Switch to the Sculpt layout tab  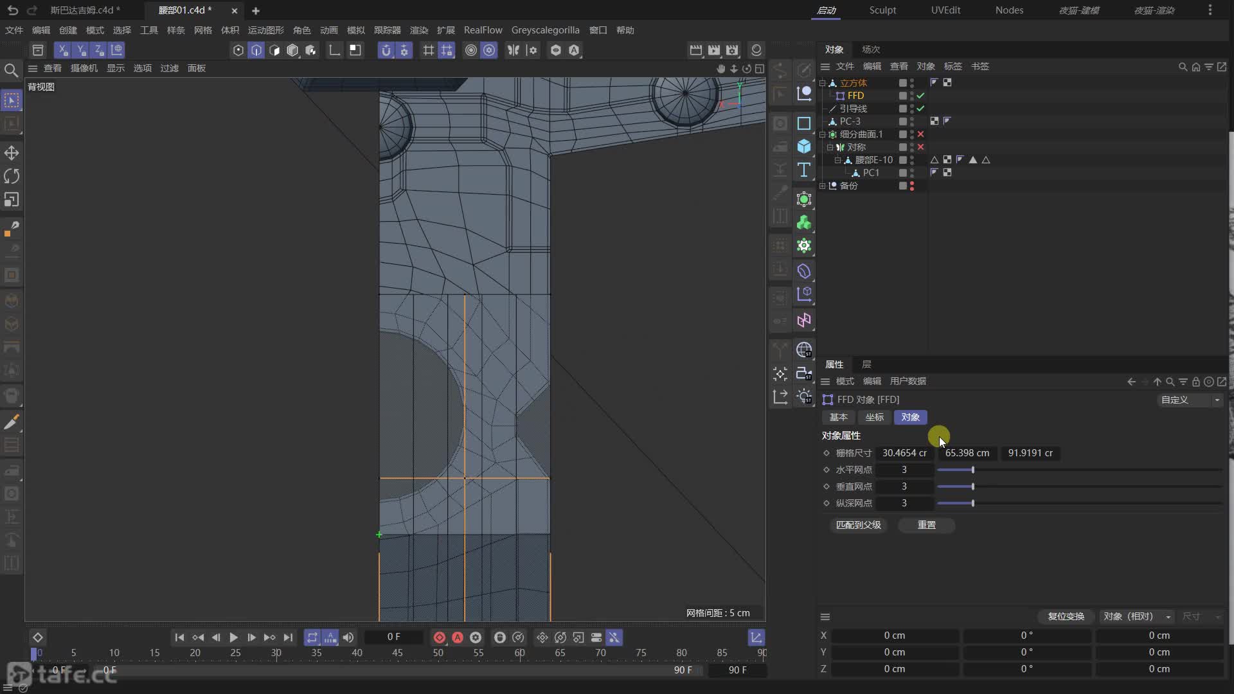click(882, 10)
